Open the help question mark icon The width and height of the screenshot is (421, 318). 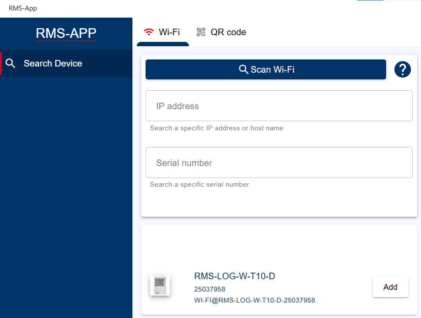point(402,70)
